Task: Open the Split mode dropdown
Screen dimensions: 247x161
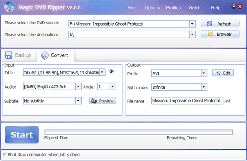Action: pos(204,87)
